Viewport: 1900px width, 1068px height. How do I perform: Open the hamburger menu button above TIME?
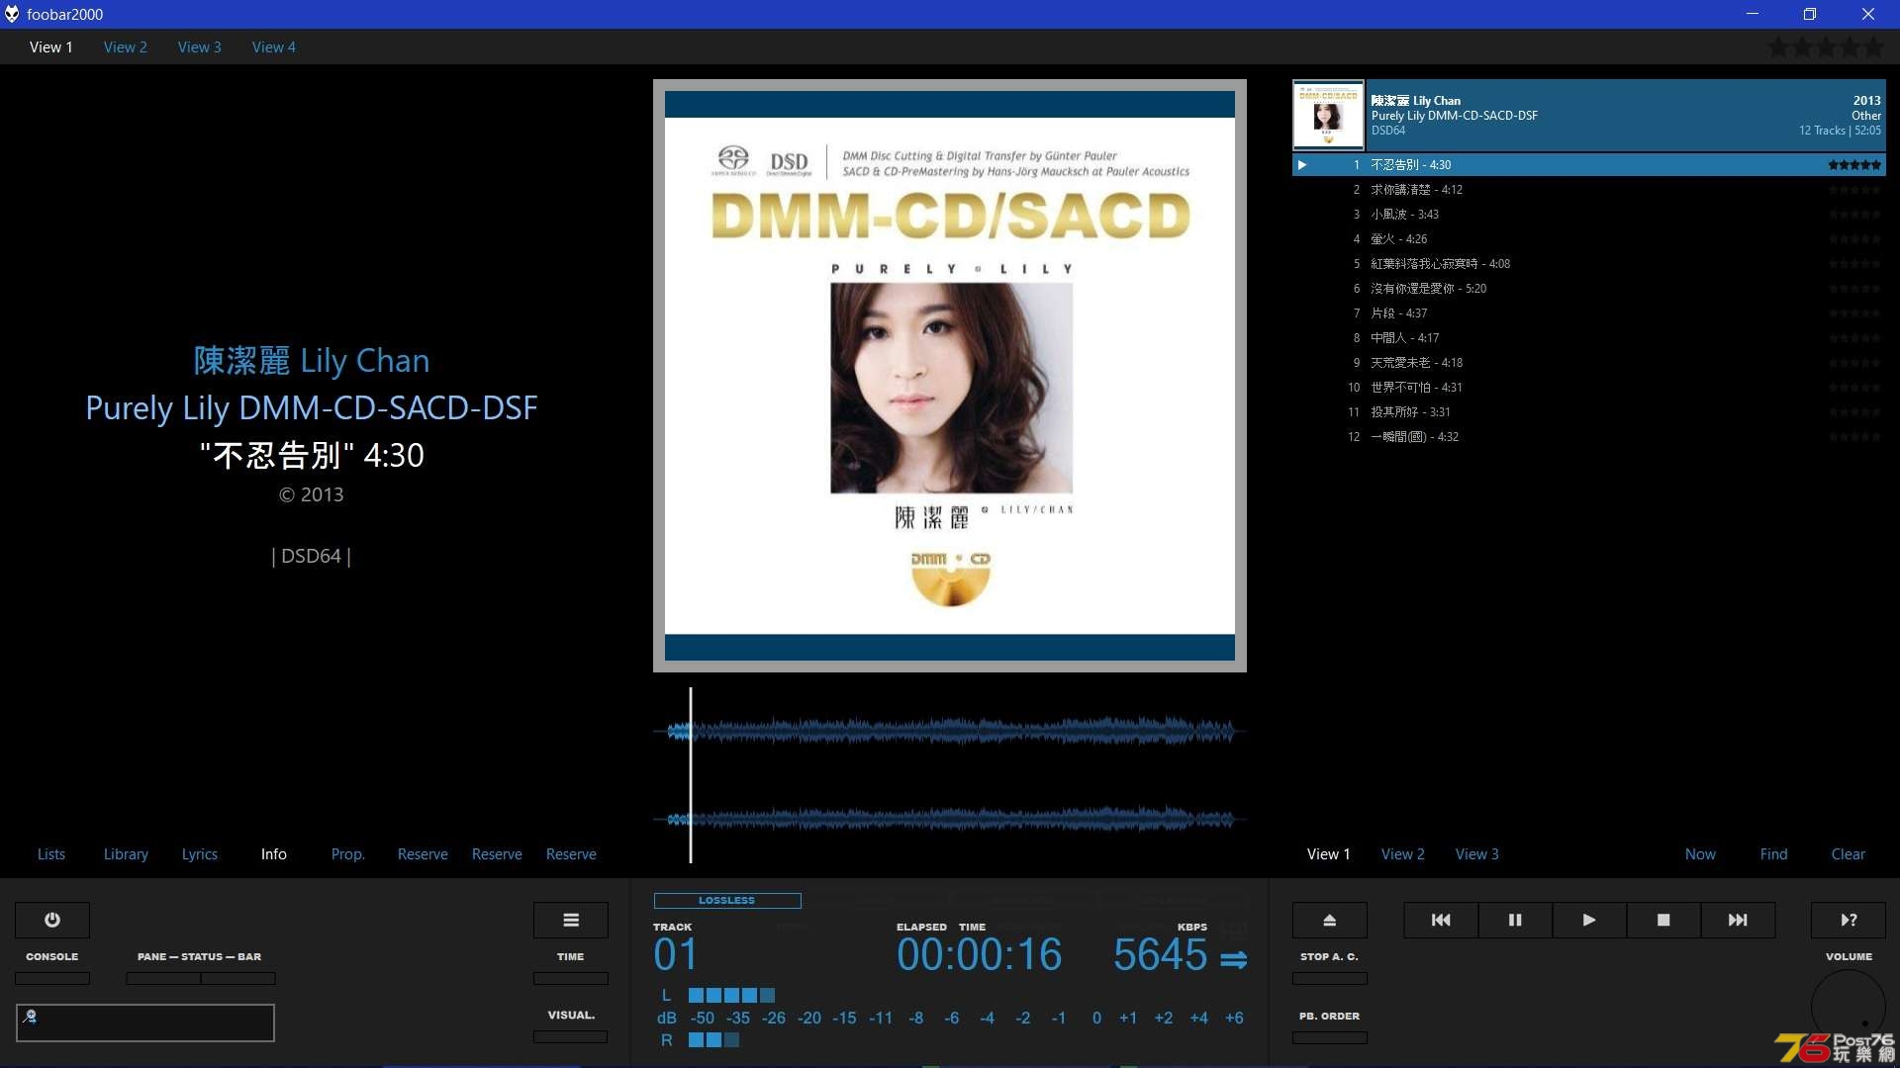pos(571,920)
